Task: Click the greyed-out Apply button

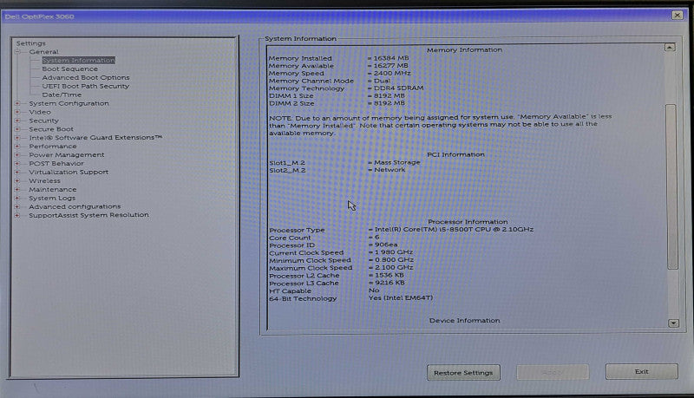Action: [553, 372]
